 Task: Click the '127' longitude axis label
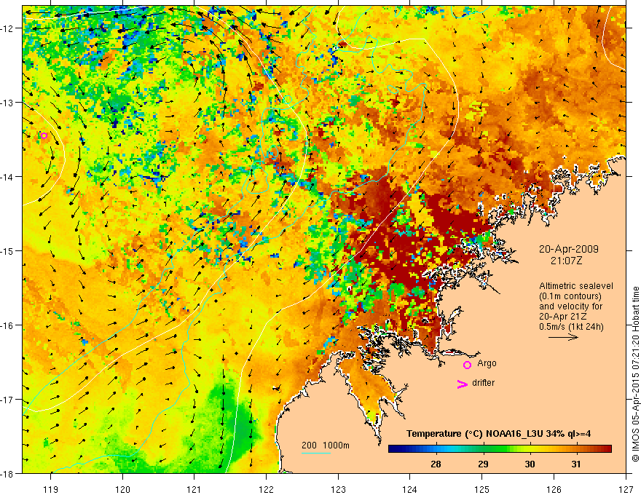pos(626,489)
